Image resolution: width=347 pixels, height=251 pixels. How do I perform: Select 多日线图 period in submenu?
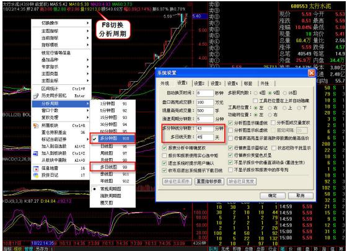[x=113, y=167]
